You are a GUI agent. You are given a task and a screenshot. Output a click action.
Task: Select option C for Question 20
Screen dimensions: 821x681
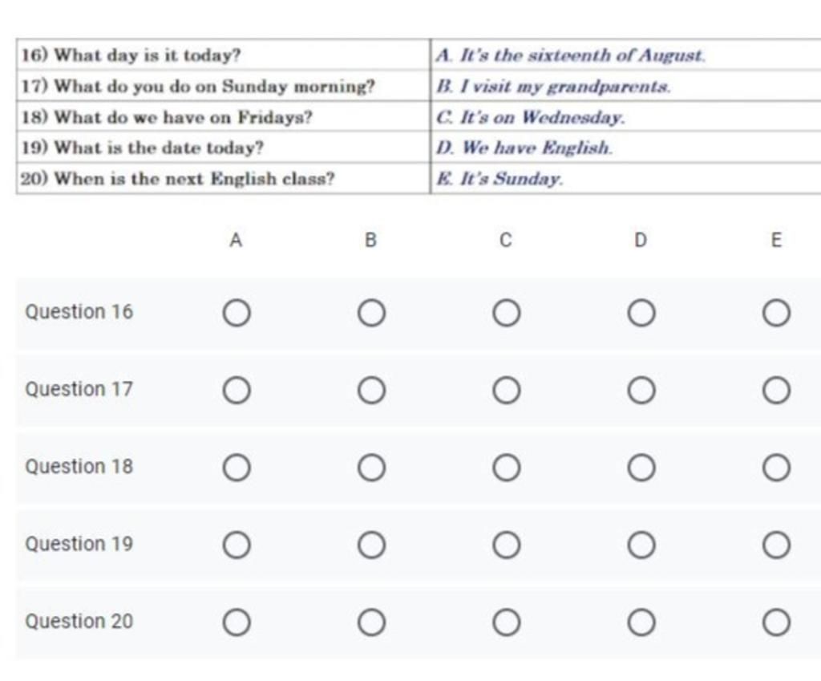(506, 622)
